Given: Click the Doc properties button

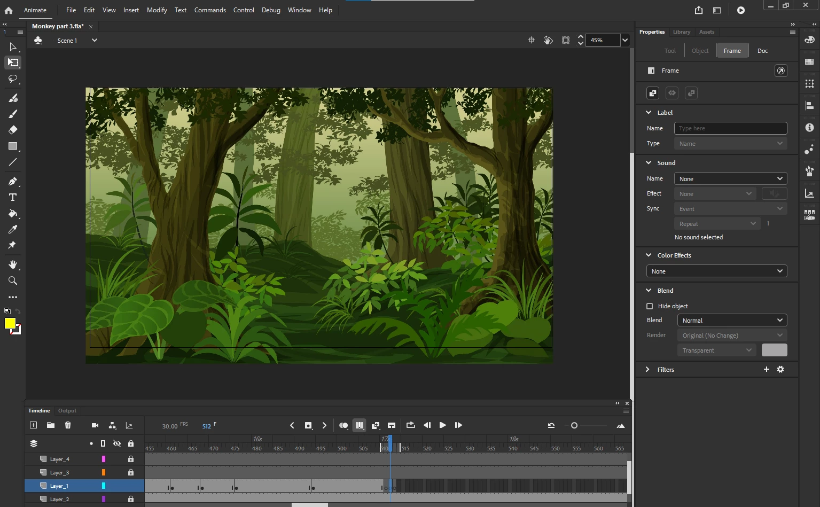Looking at the screenshot, I should click(762, 51).
